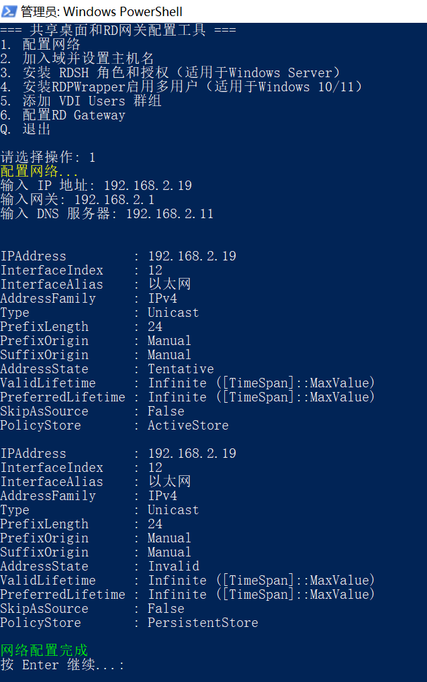Click the "管理员: Windows PowerShell" window title
The height and width of the screenshot is (682, 427).
[x=101, y=11]
